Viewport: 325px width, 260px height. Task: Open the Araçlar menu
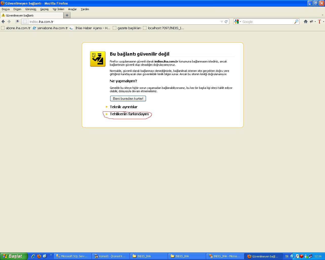coord(72,9)
